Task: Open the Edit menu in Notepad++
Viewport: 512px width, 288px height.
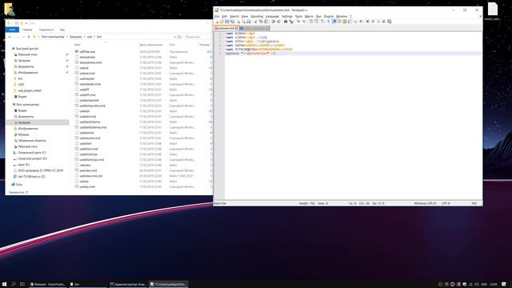Action: [x=224, y=16]
